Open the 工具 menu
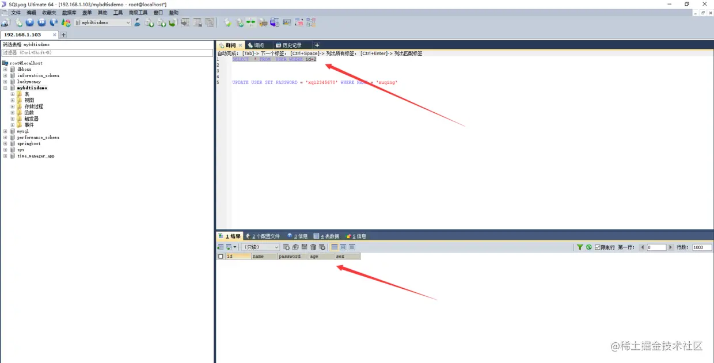Image resolution: width=714 pixels, height=363 pixels. coord(118,13)
